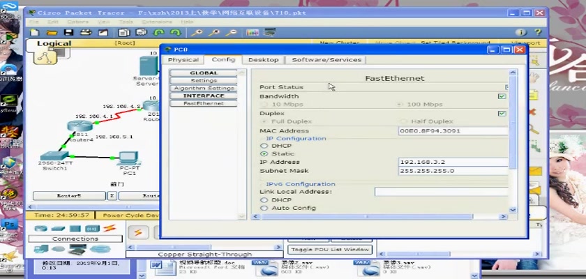Redo with the right green arrow

coord(176,33)
